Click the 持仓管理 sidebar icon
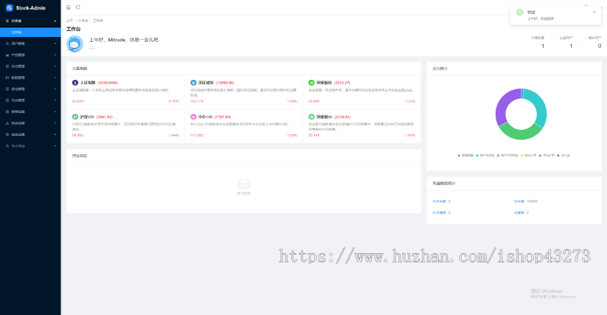 click(x=7, y=67)
